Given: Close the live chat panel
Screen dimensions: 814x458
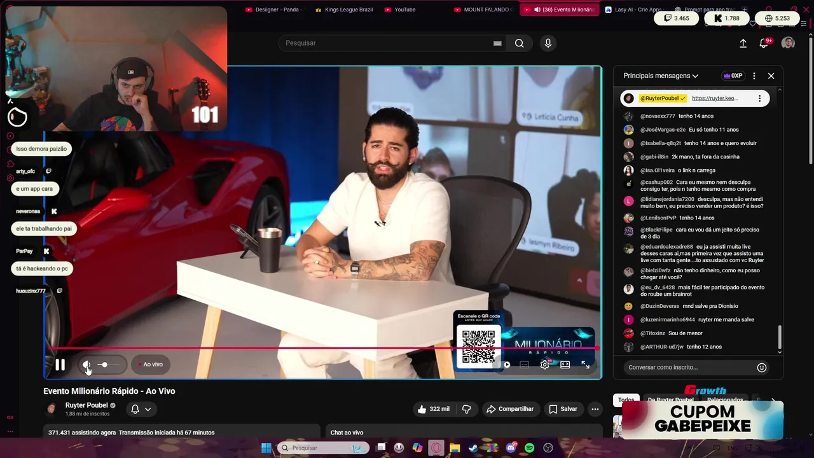Looking at the screenshot, I should point(771,76).
